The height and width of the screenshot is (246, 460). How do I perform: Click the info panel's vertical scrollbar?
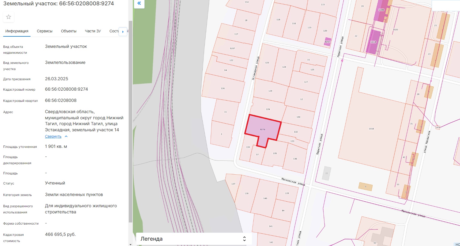point(130,120)
